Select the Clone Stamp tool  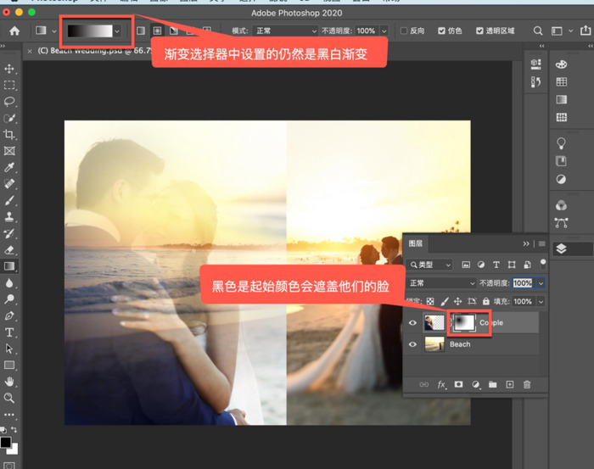[x=9, y=217]
